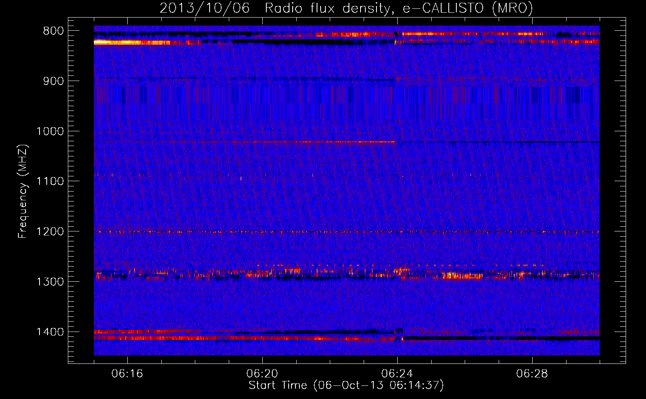This screenshot has width=646, height=399.
Task: Select the 1400 frequency axis label
Action: (50, 332)
